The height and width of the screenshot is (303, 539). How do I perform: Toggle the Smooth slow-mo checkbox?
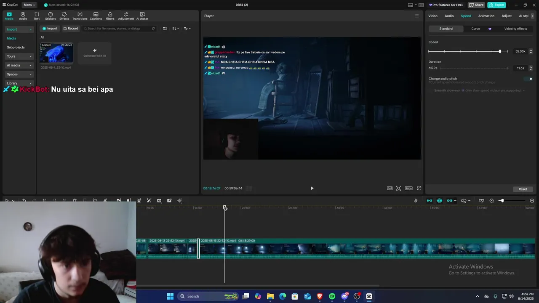pos(431,90)
